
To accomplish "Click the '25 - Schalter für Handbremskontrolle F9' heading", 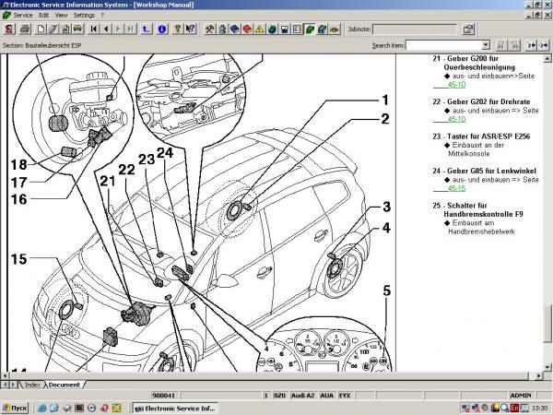I will pyautogui.click(x=477, y=209).
